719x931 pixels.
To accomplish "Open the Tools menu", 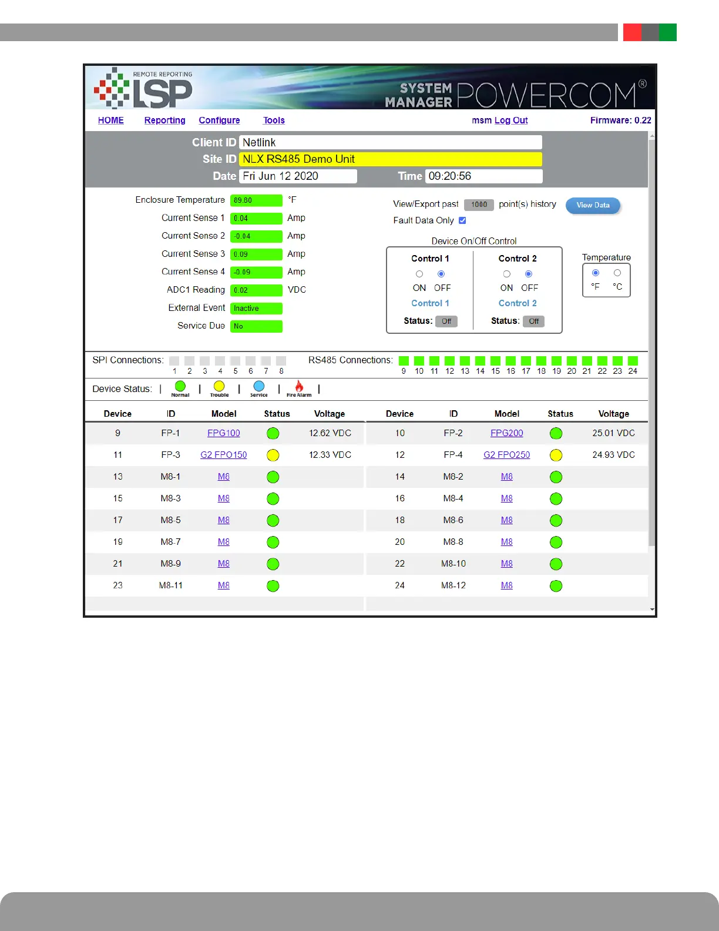I will 274,120.
